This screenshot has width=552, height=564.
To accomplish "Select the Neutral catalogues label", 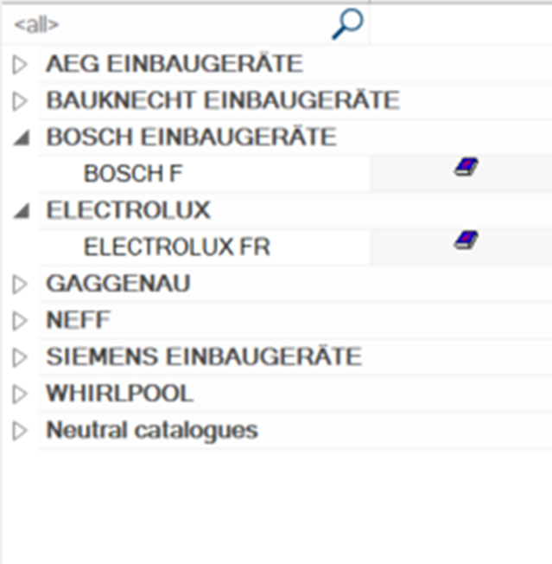I will [x=152, y=430].
